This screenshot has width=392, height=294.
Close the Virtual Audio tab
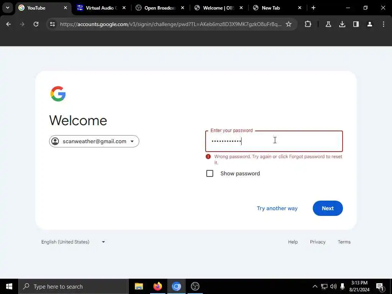click(x=124, y=8)
